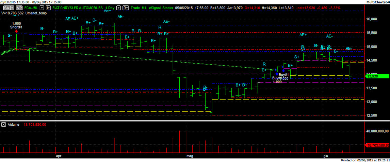This screenshot has width=390, height=162.
Task: Click the red volume value tag on axis
Action: 377,145
